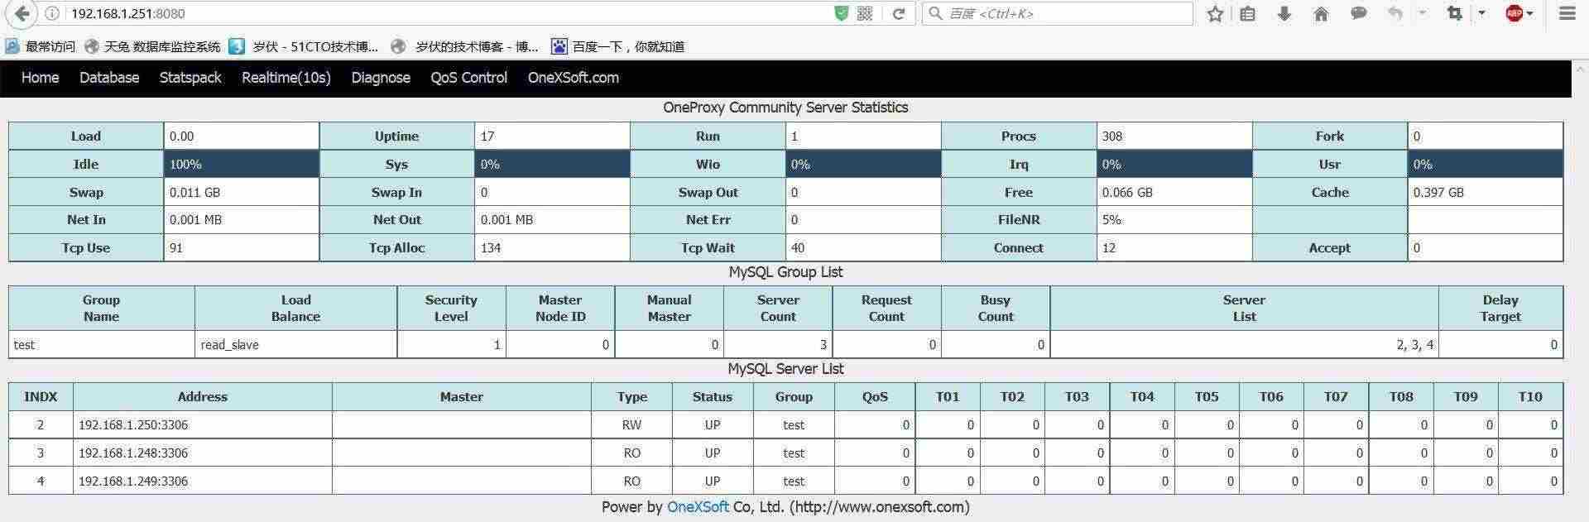Go to the browser home page icon
This screenshot has height=522, width=1589.
1321,13
